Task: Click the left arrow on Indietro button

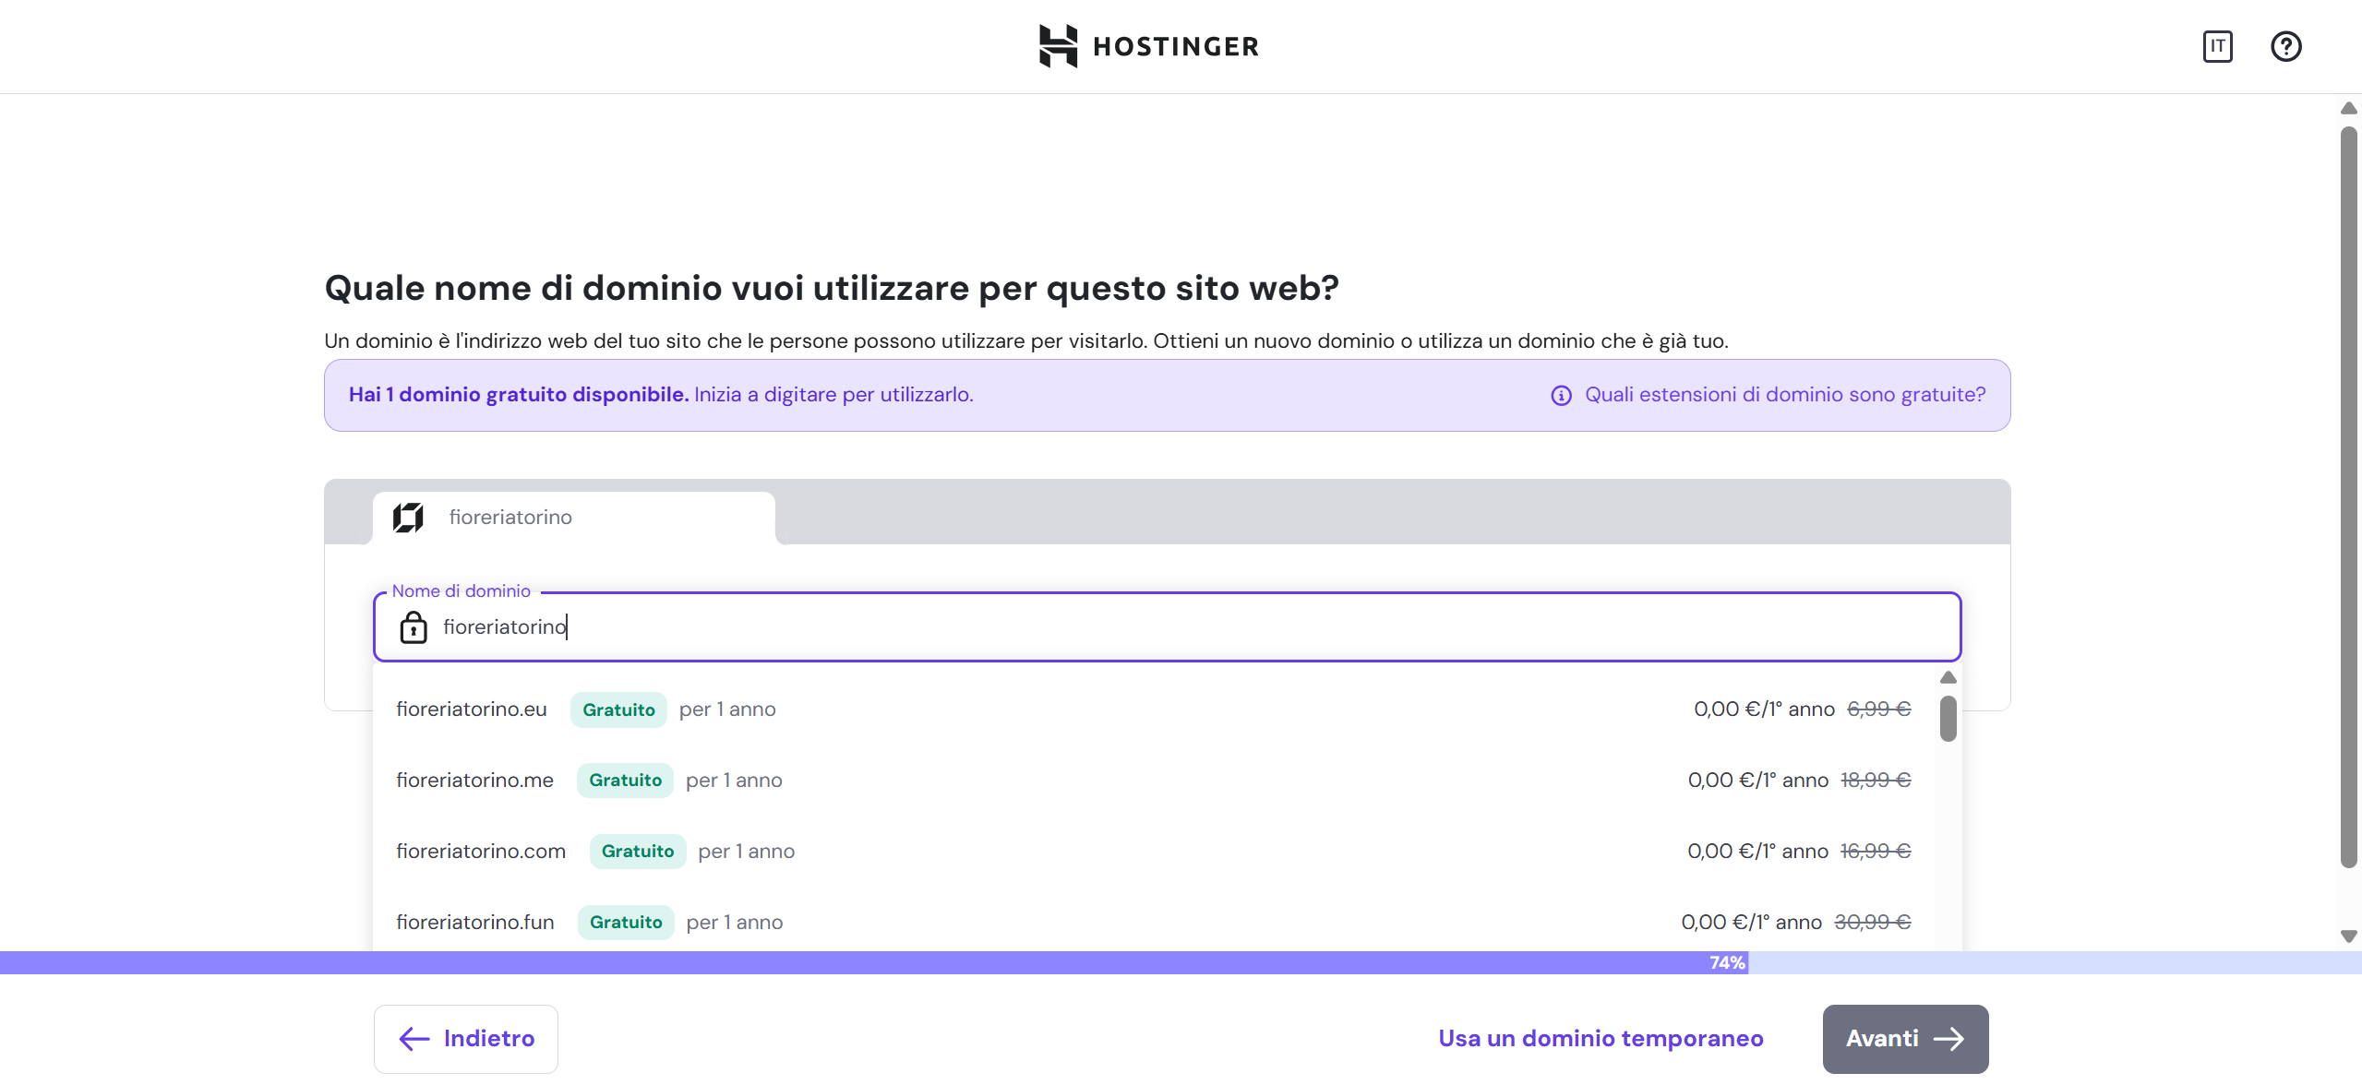Action: [414, 1039]
